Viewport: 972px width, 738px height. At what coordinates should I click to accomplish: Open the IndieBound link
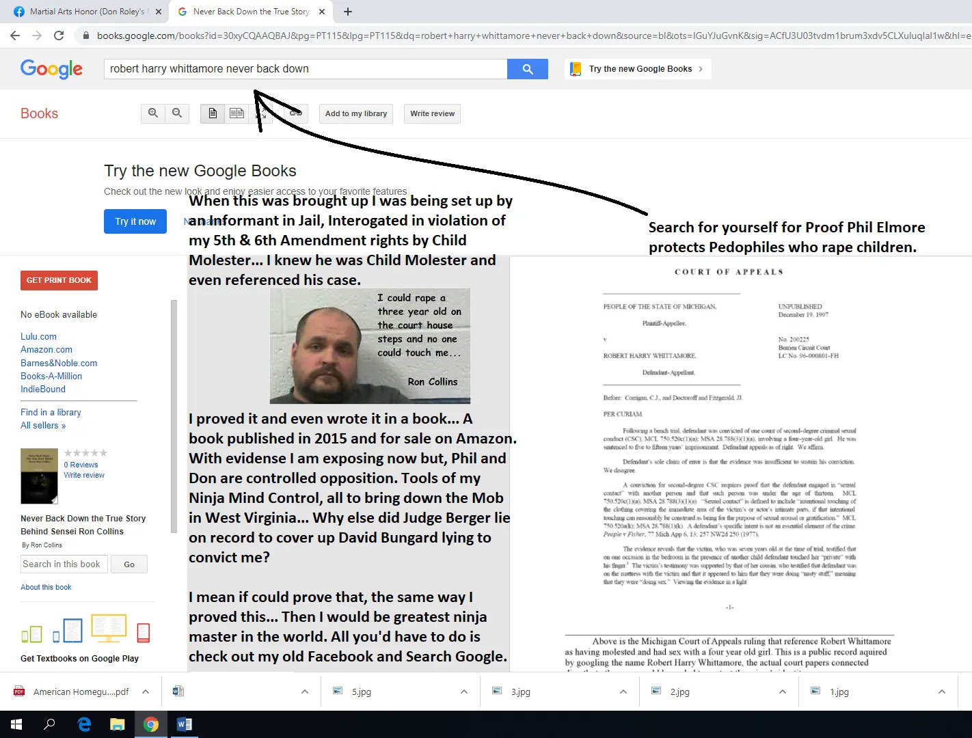(43, 389)
